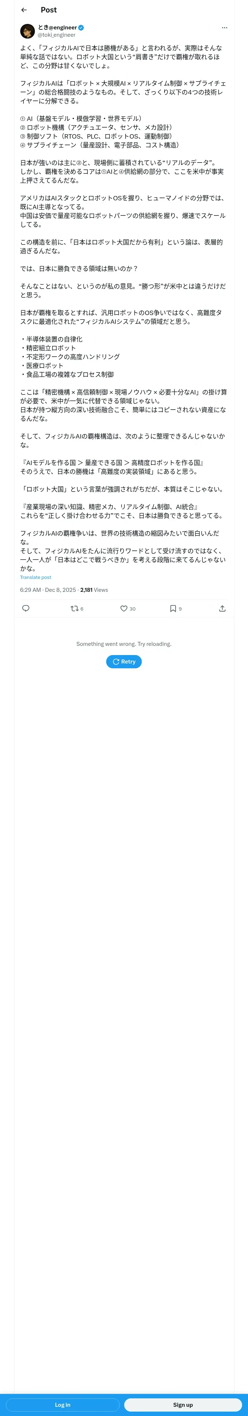This screenshot has width=248, height=1416.
Task: Click the reply speech bubble icon
Action: (x=26, y=608)
